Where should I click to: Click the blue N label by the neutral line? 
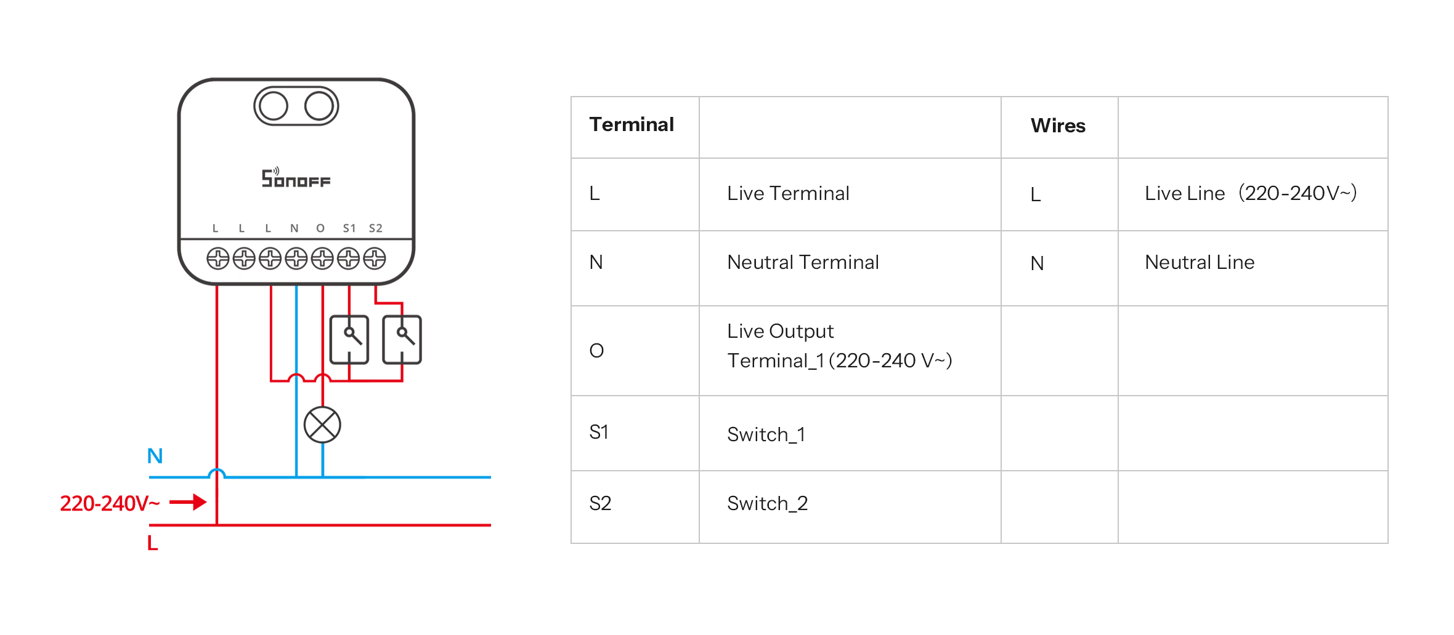tap(155, 456)
